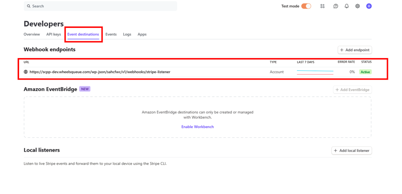The height and width of the screenshot is (194, 402).
Task: Open the settings gear icon
Action: pyautogui.click(x=357, y=6)
